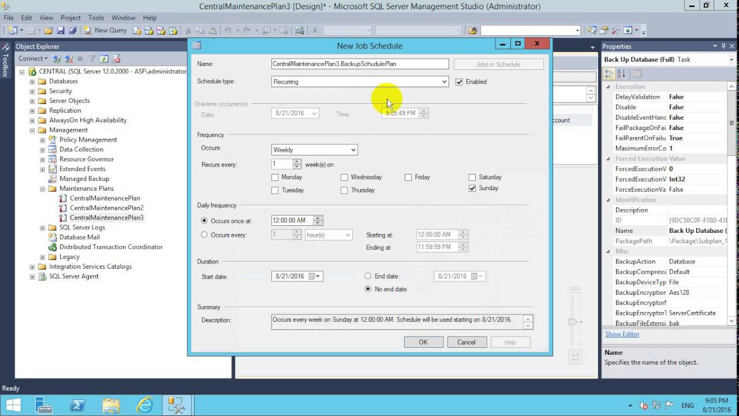Click the Connect Object Explorer icon
739x416 pixels.
(x=57, y=59)
